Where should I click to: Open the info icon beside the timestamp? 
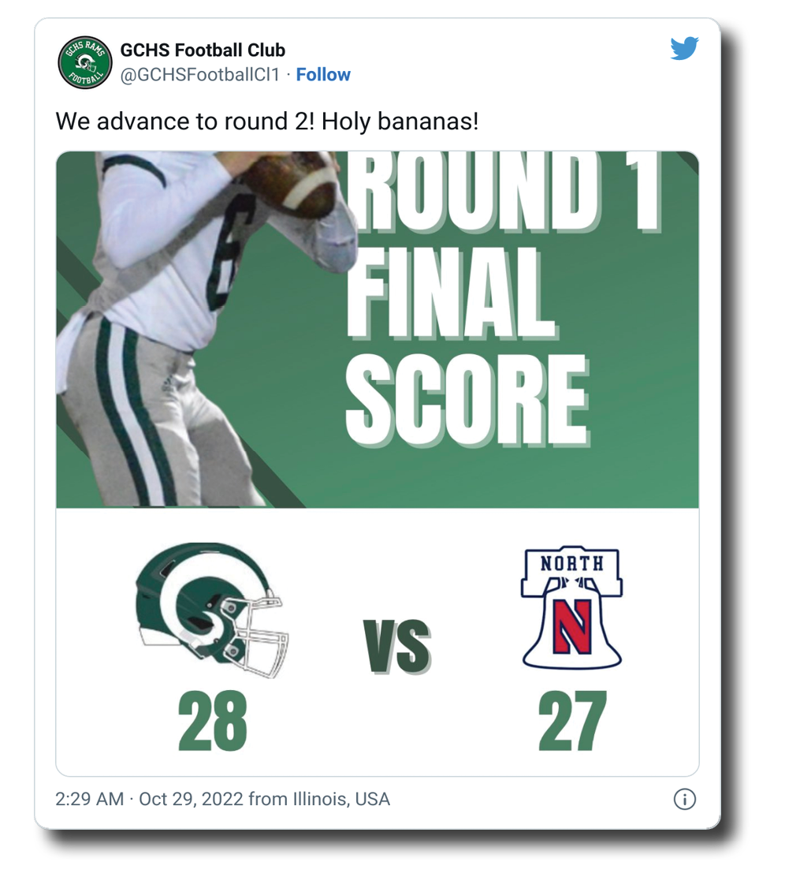click(x=684, y=800)
